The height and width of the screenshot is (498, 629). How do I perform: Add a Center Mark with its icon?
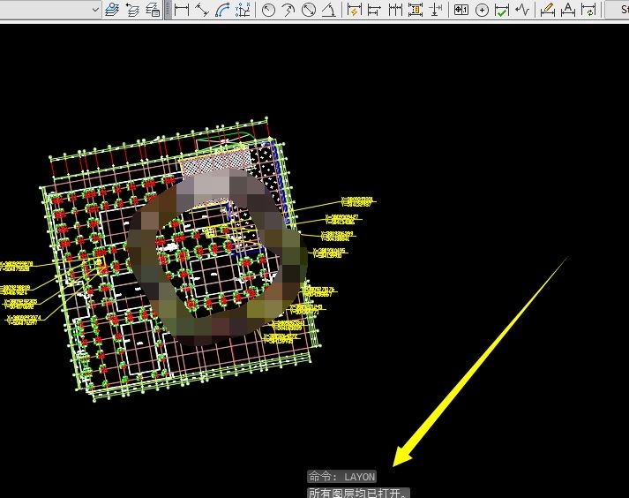(x=482, y=11)
